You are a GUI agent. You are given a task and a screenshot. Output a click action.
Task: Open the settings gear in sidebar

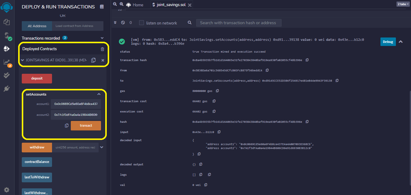click(x=7, y=190)
